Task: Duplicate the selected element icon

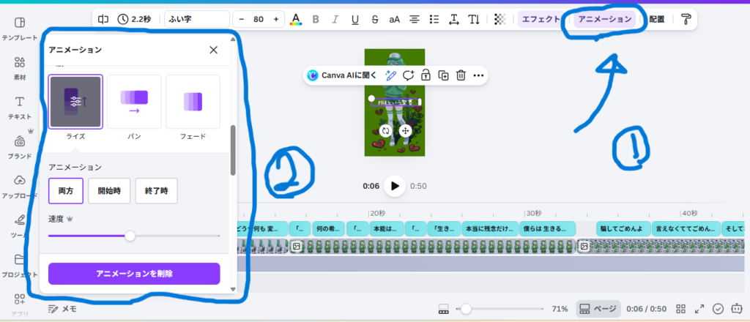Action: [x=444, y=75]
